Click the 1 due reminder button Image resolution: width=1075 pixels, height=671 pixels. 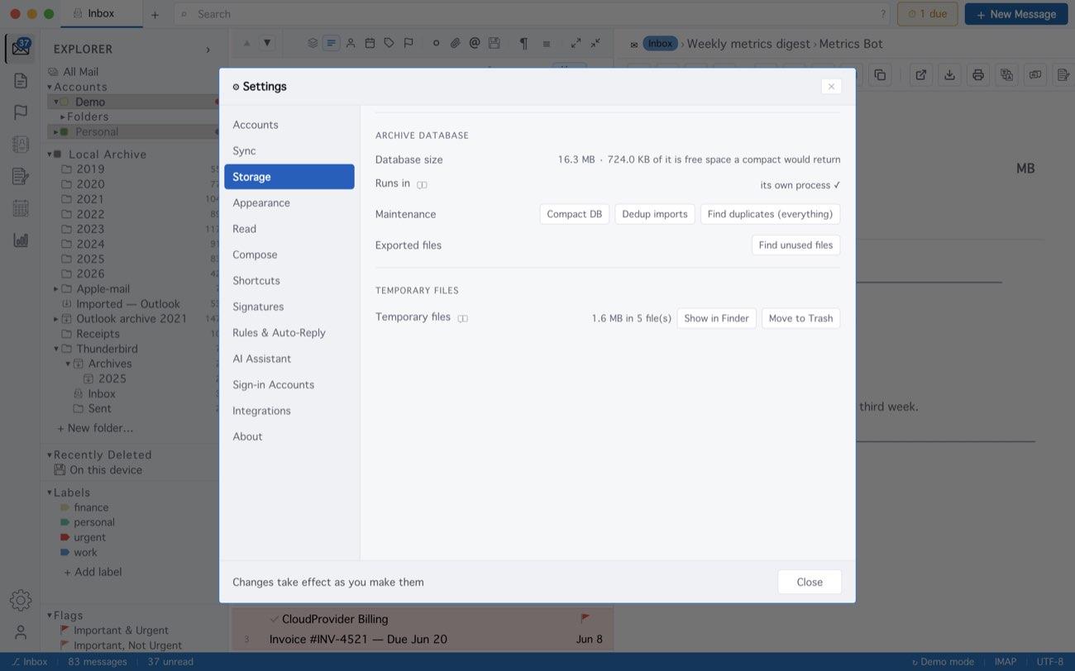[x=928, y=14]
